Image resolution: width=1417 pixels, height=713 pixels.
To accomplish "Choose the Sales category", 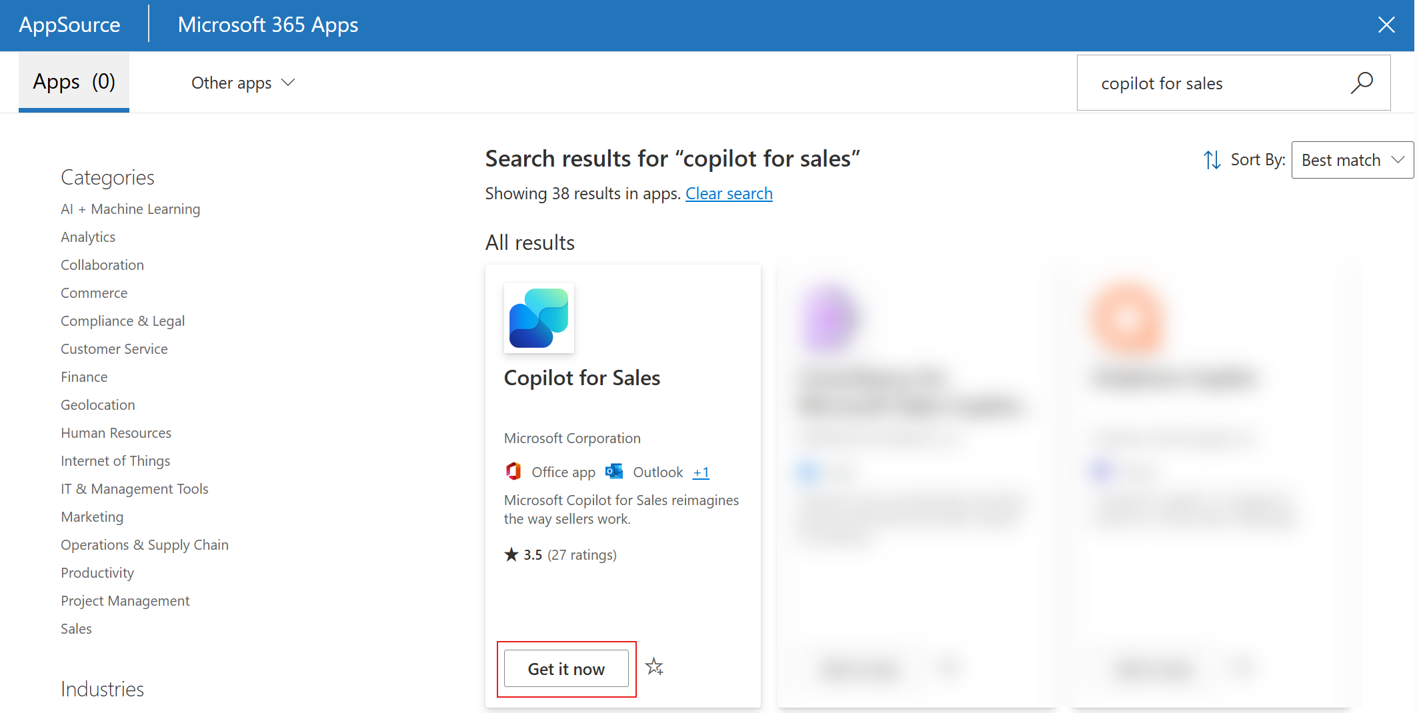I will [76, 629].
